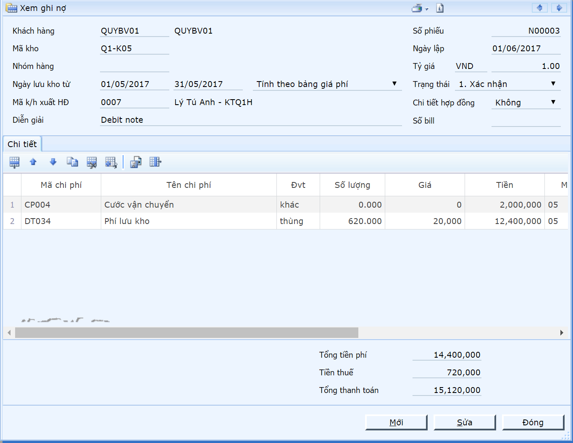The image size is (573, 443).
Task: Insert a new row in detail grid
Action: click(x=14, y=162)
